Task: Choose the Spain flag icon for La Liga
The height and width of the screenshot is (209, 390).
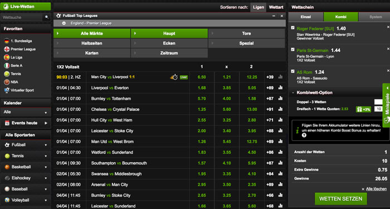Action: [x=7, y=57]
